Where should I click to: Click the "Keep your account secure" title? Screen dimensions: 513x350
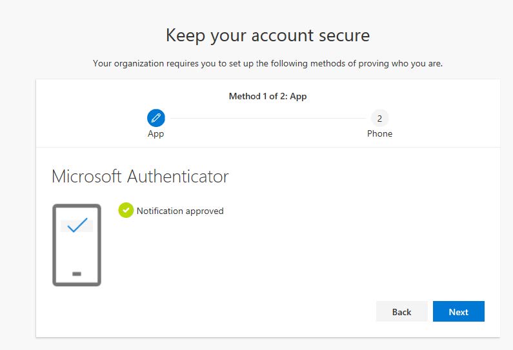[x=268, y=35]
